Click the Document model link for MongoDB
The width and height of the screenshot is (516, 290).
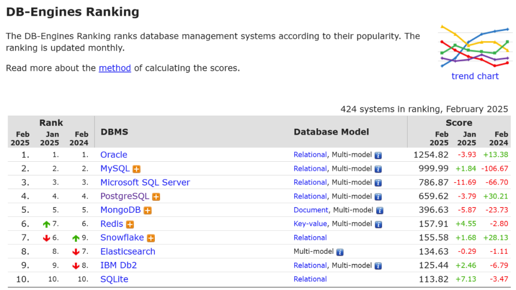[311, 210]
